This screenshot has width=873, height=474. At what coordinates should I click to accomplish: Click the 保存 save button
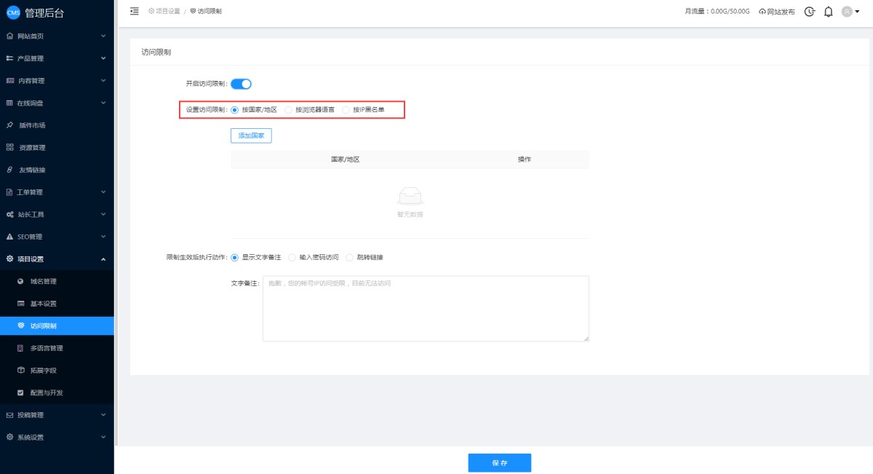tap(499, 463)
